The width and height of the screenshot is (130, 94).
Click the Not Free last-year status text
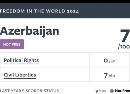point(123,91)
